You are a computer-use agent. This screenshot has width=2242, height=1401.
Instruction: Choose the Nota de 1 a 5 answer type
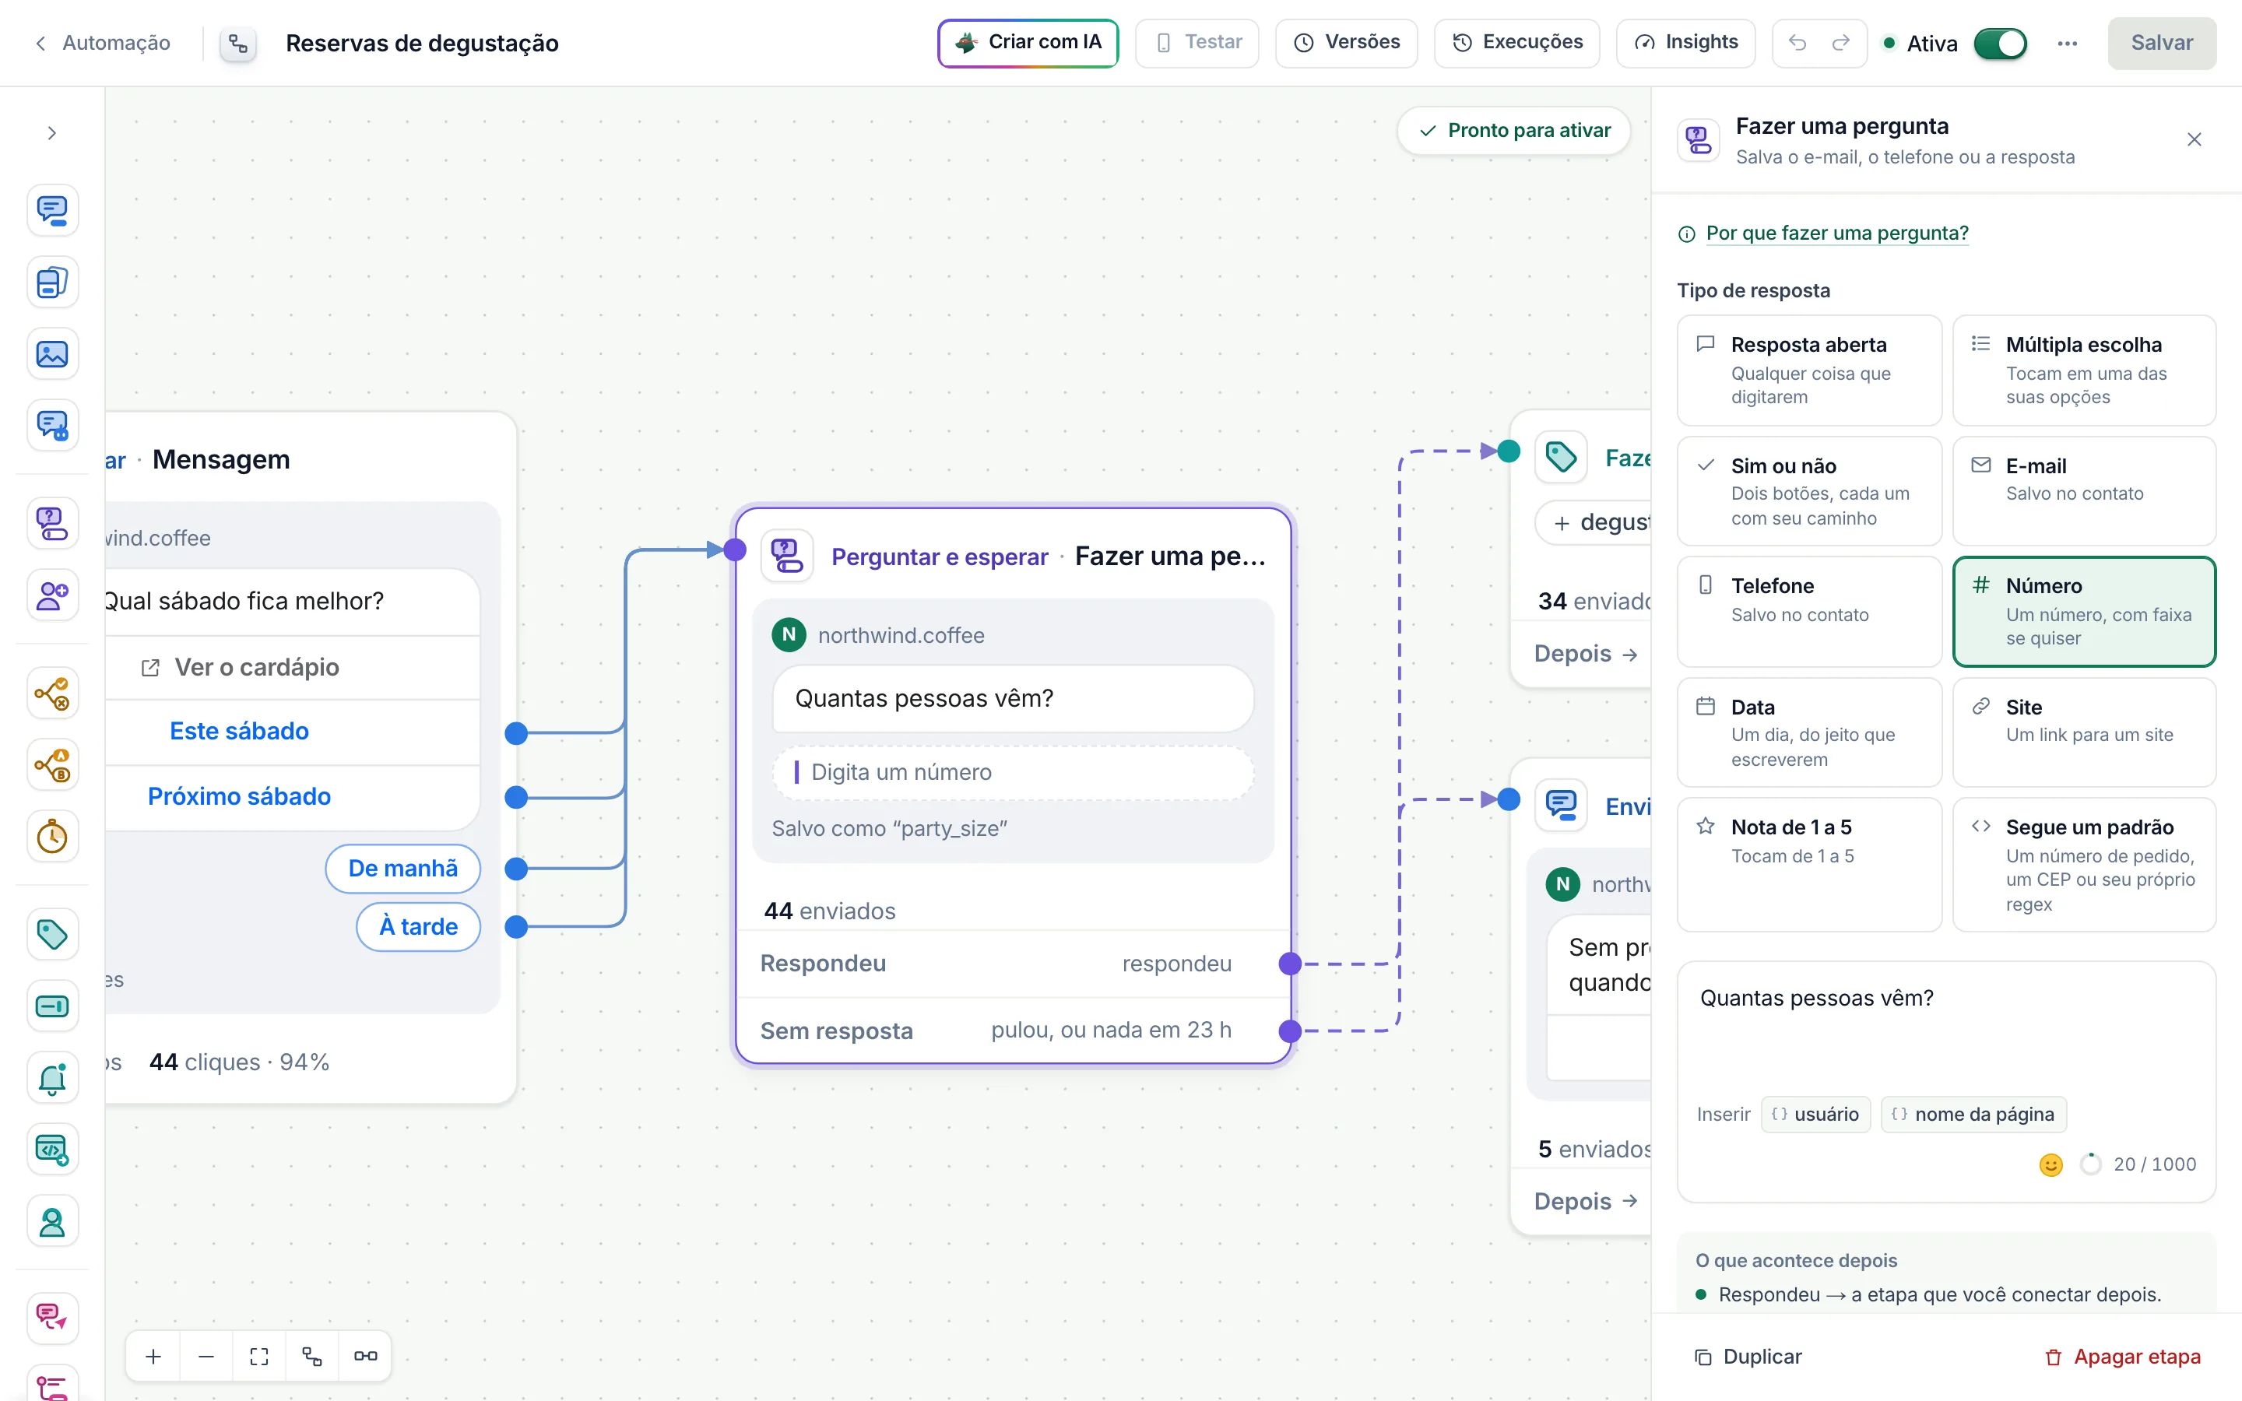(1808, 865)
